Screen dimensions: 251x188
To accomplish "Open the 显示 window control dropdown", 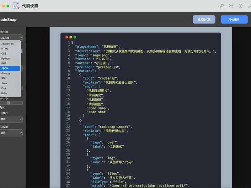I will point(11,133).
